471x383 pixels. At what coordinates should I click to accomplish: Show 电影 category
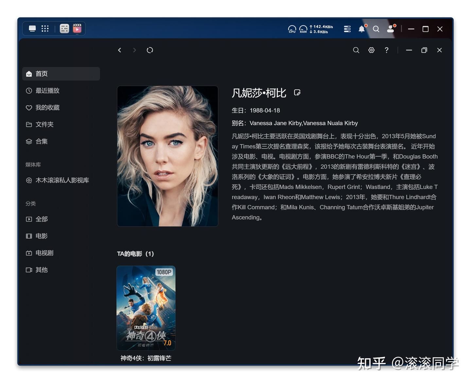pyautogui.click(x=61, y=236)
